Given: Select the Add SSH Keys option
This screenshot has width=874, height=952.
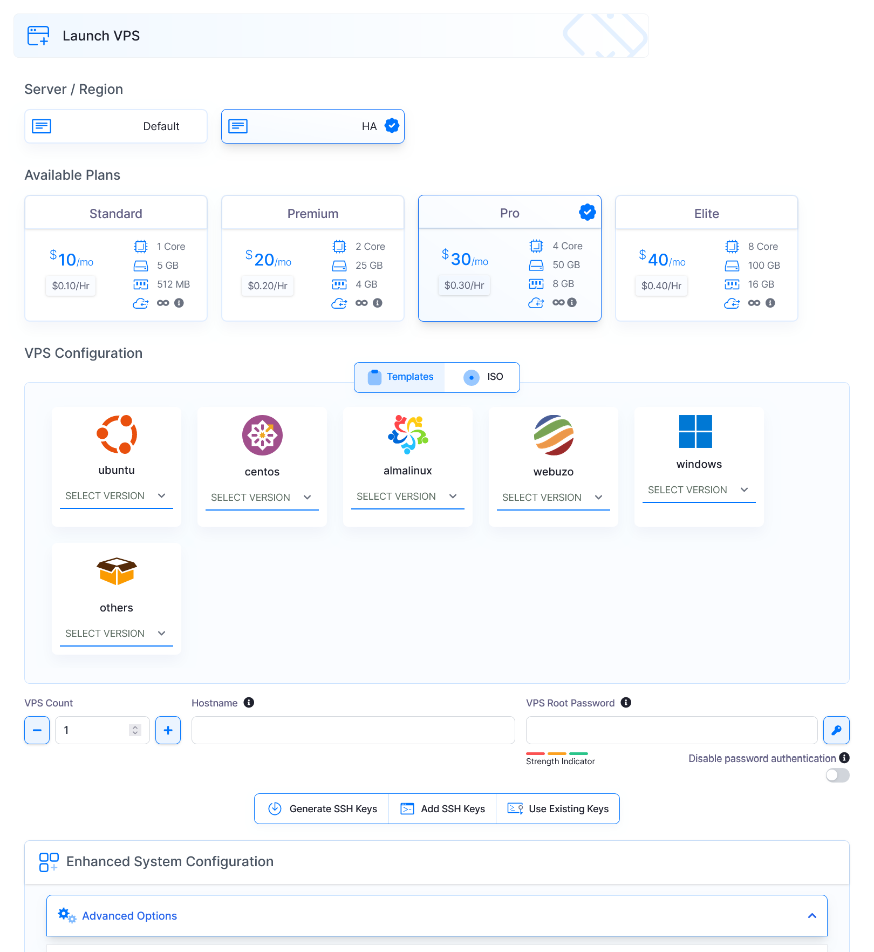Looking at the screenshot, I should (x=442, y=808).
